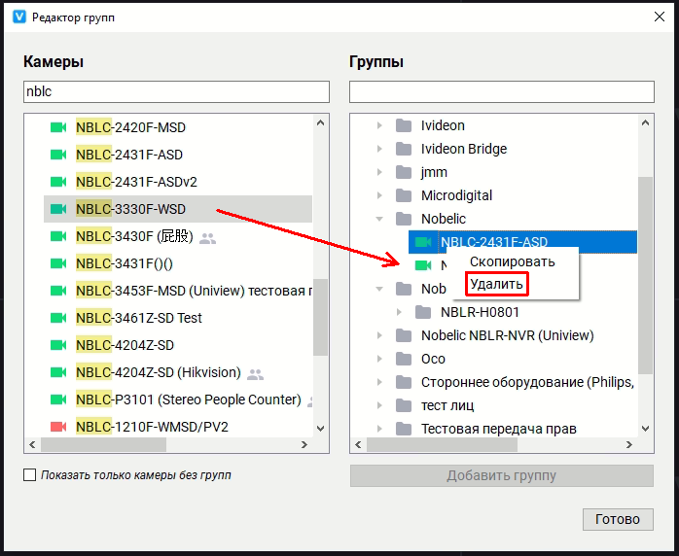Click the Готово button
Image resolution: width=679 pixels, height=556 pixels.
tap(618, 519)
